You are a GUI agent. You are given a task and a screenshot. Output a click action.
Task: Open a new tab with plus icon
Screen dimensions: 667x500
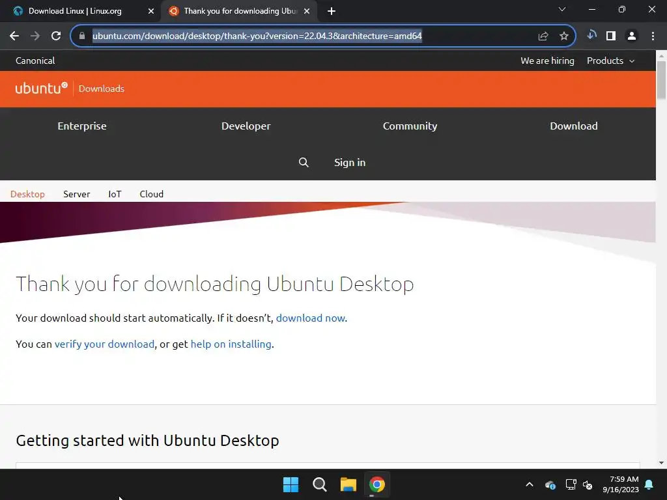point(332,12)
